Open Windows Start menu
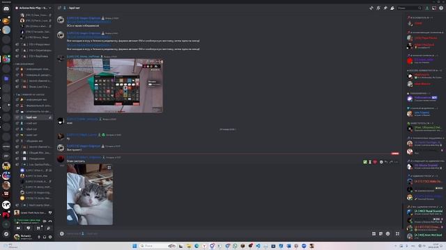 pos(134,246)
